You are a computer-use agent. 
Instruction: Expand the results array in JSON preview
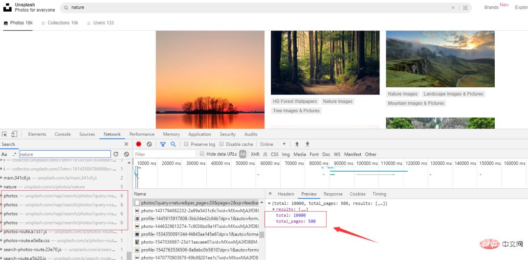tap(274, 209)
